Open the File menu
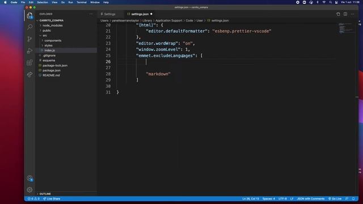Screen dimensions: 363x204 pyautogui.click(x=23, y=2)
